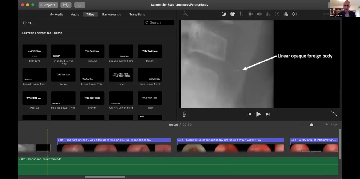Expand the viewer to full screen
The height and width of the screenshot is (179, 360).
point(335,114)
